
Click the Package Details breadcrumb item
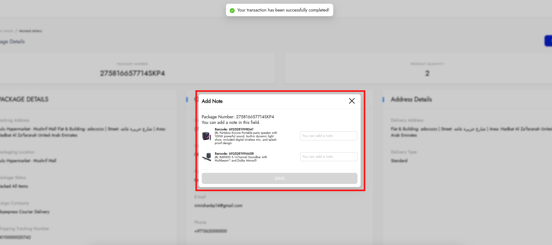(x=30, y=31)
